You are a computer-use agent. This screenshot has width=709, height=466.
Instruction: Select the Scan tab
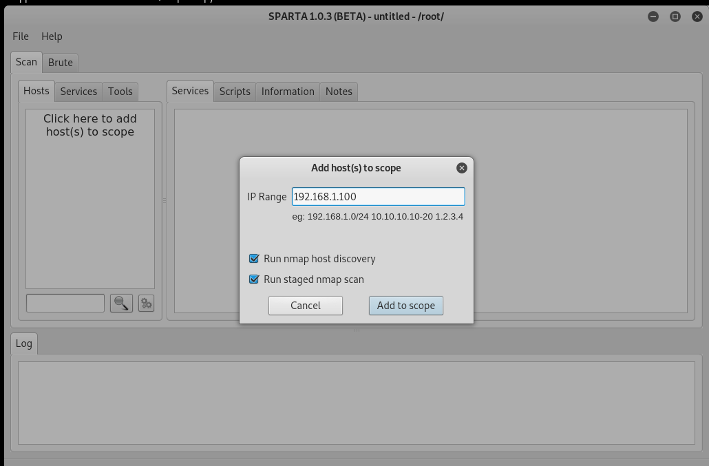(x=26, y=62)
